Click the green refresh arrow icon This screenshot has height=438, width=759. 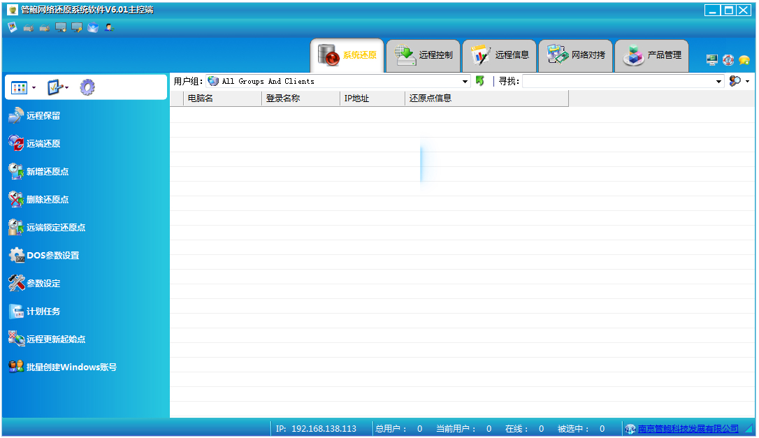(x=480, y=81)
